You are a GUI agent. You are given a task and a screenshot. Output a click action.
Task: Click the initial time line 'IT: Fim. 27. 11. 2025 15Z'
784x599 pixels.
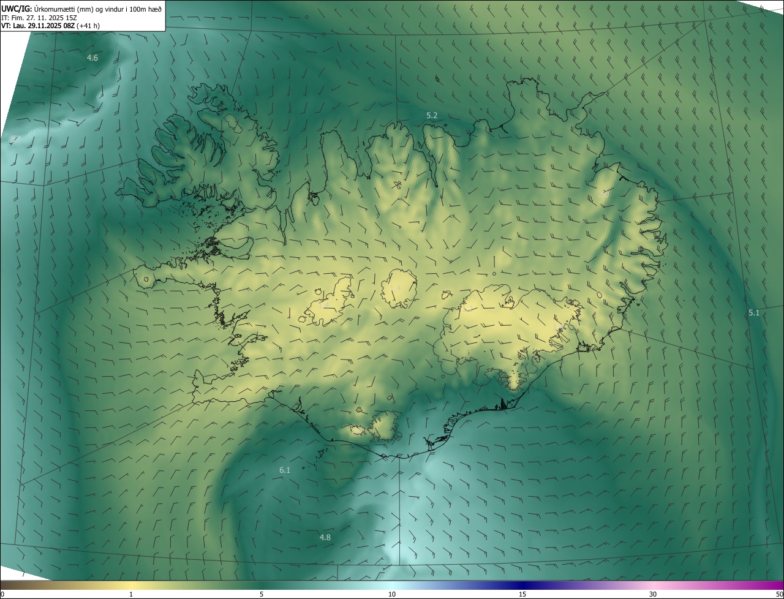39,17
